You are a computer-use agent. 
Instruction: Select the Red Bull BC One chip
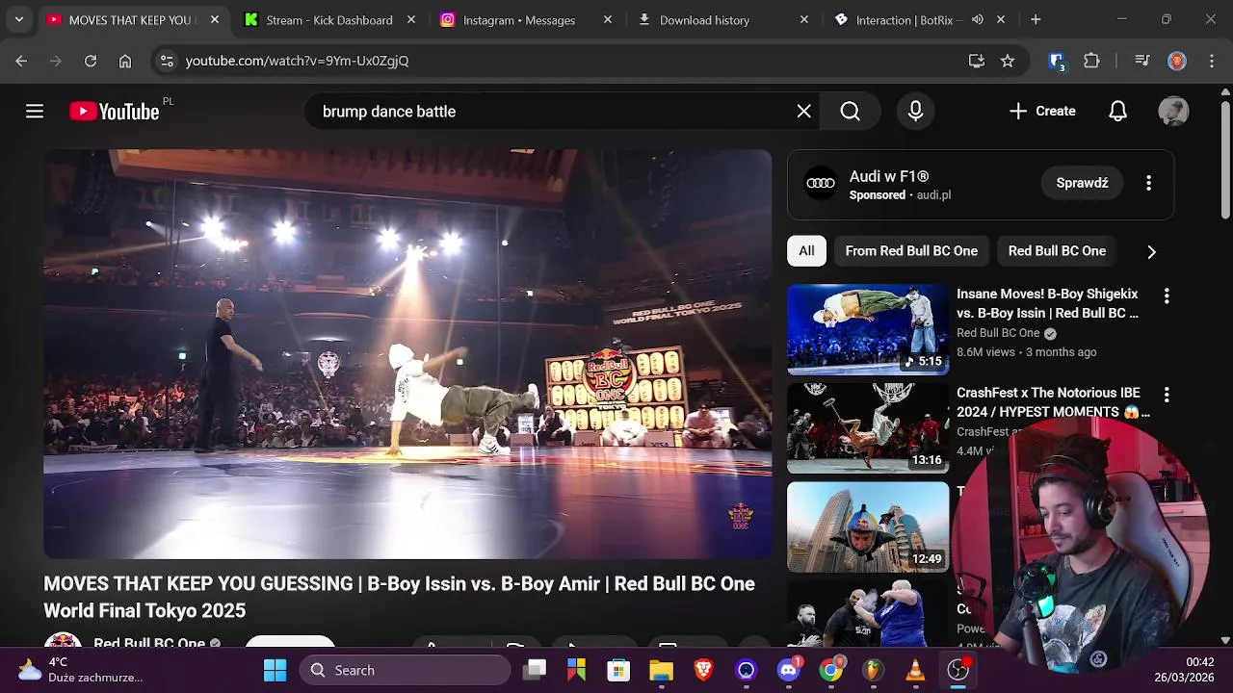coord(1057,251)
